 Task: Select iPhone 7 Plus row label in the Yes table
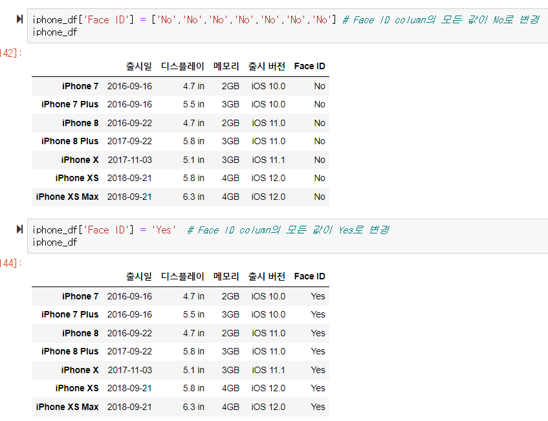[x=70, y=314]
